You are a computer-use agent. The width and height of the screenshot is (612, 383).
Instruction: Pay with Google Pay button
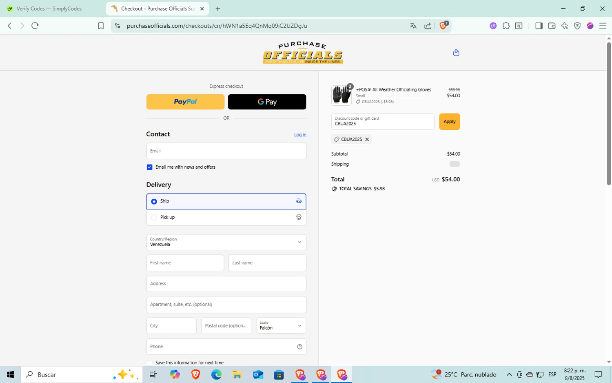click(267, 102)
